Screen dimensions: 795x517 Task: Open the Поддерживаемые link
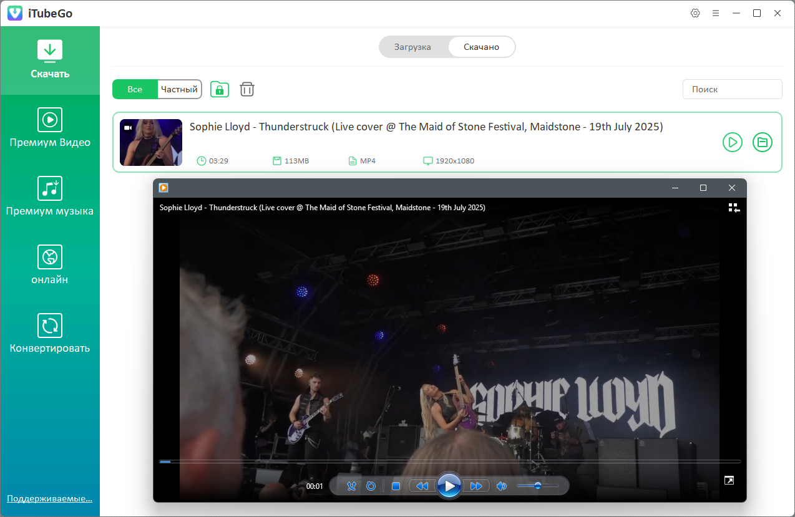pos(49,498)
